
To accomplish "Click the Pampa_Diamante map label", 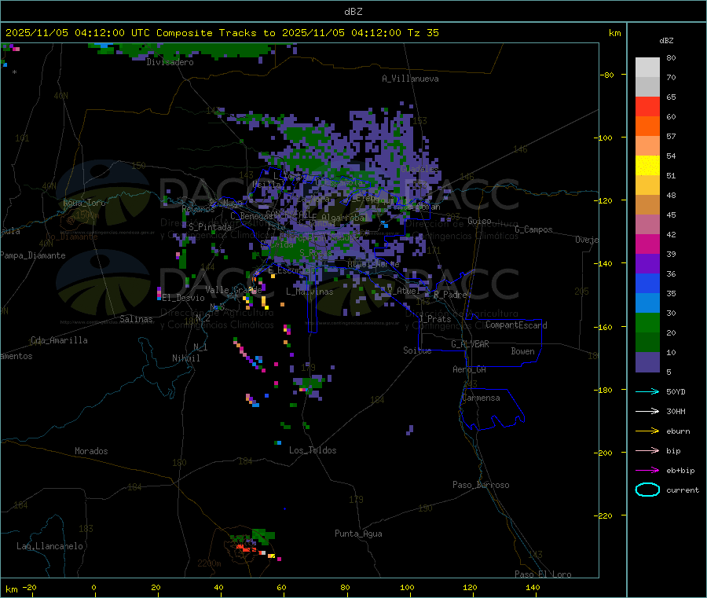I will (x=32, y=255).
